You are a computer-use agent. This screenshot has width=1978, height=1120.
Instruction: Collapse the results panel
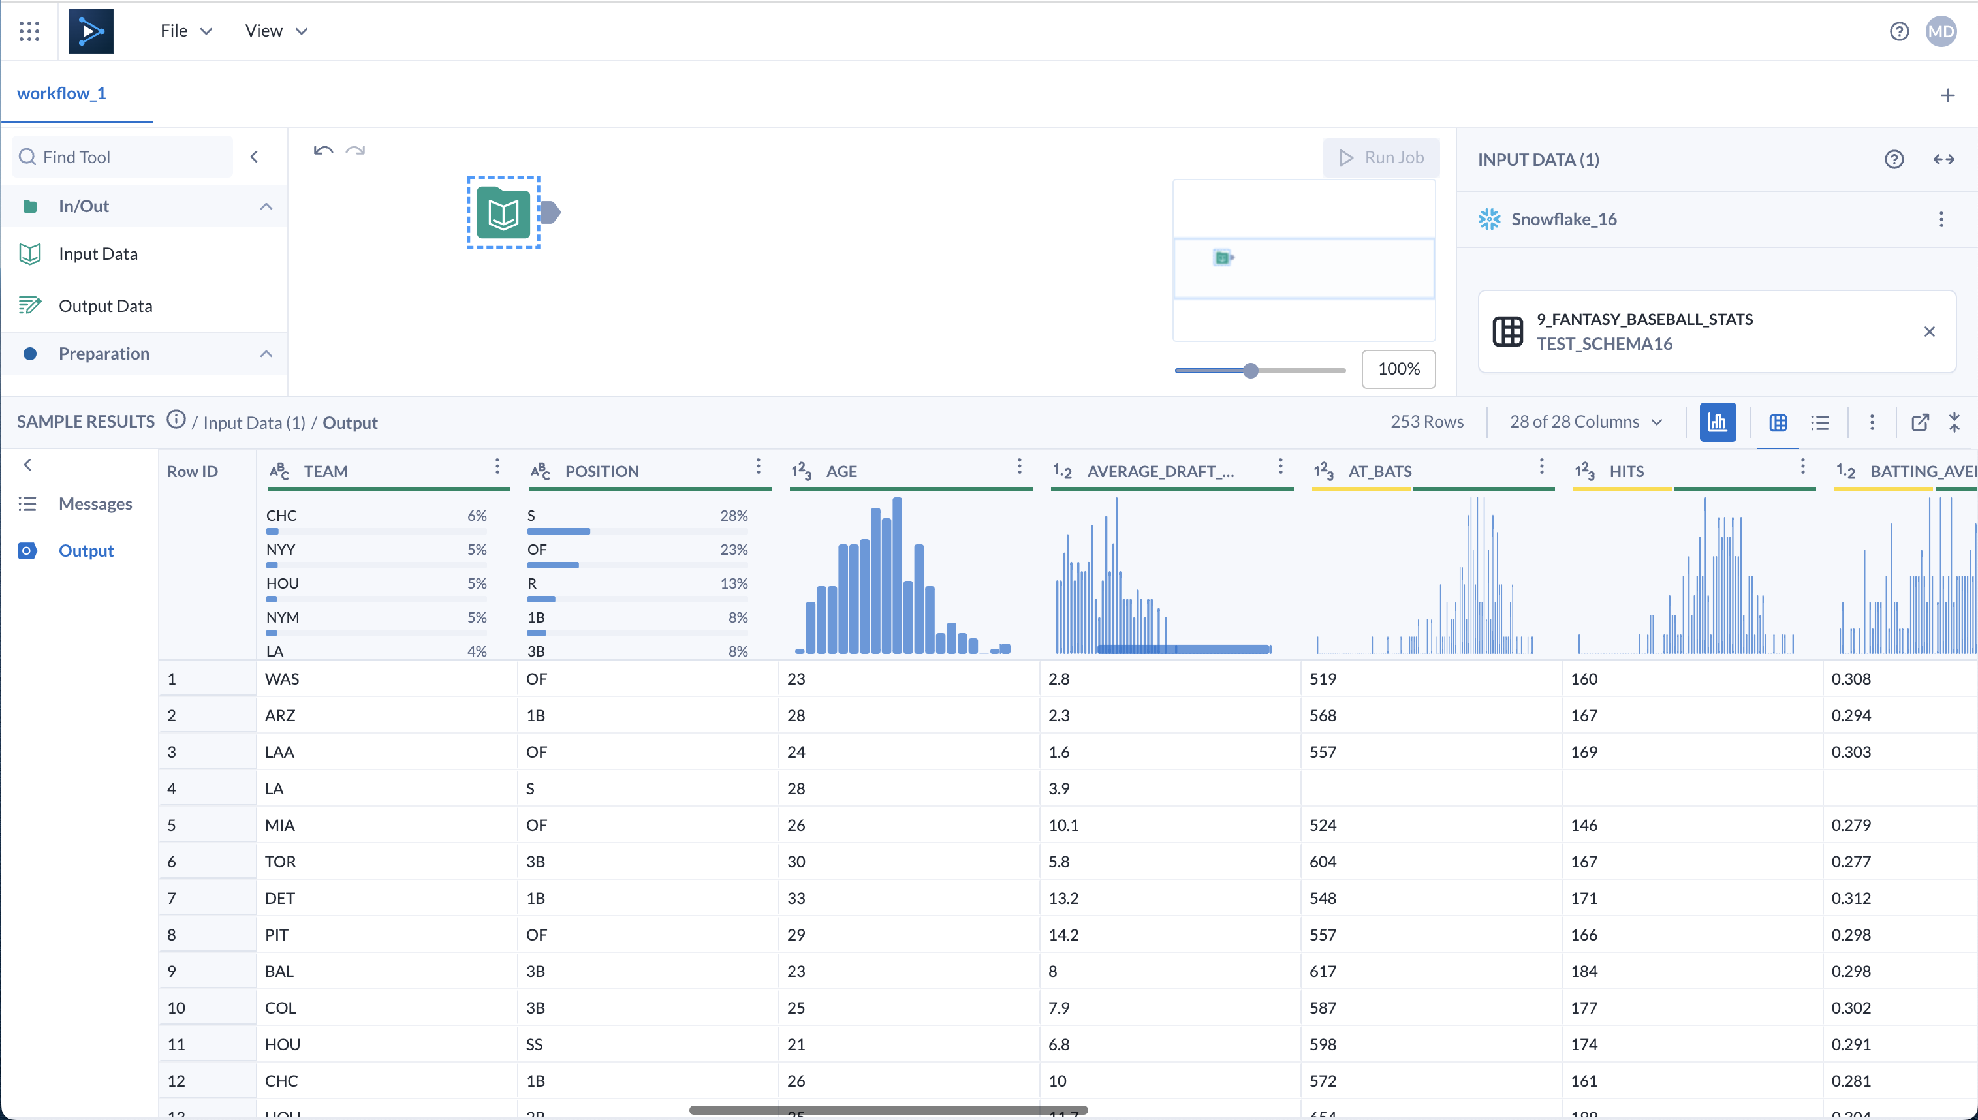[1954, 422]
